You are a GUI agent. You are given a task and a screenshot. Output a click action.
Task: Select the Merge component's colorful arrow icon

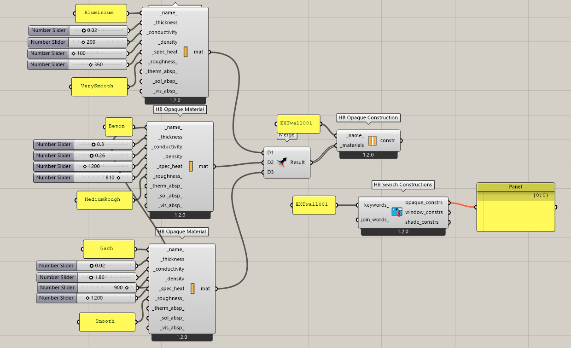point(282,162)
